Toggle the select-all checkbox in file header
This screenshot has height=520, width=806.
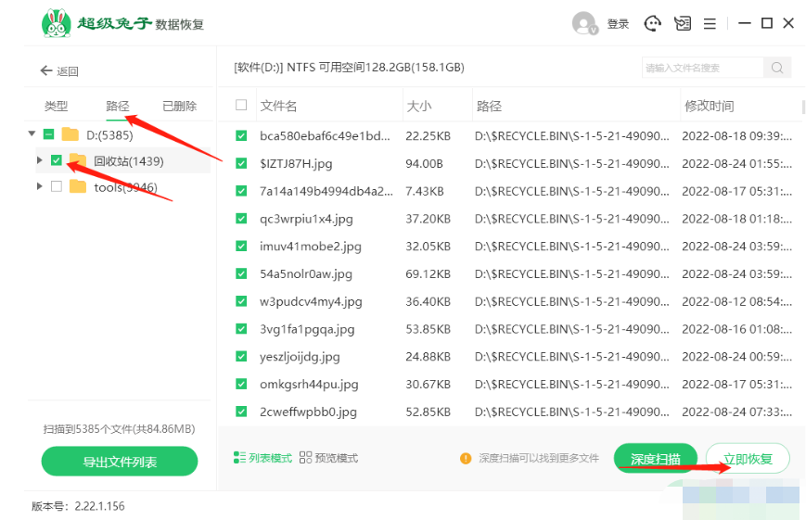241,106
